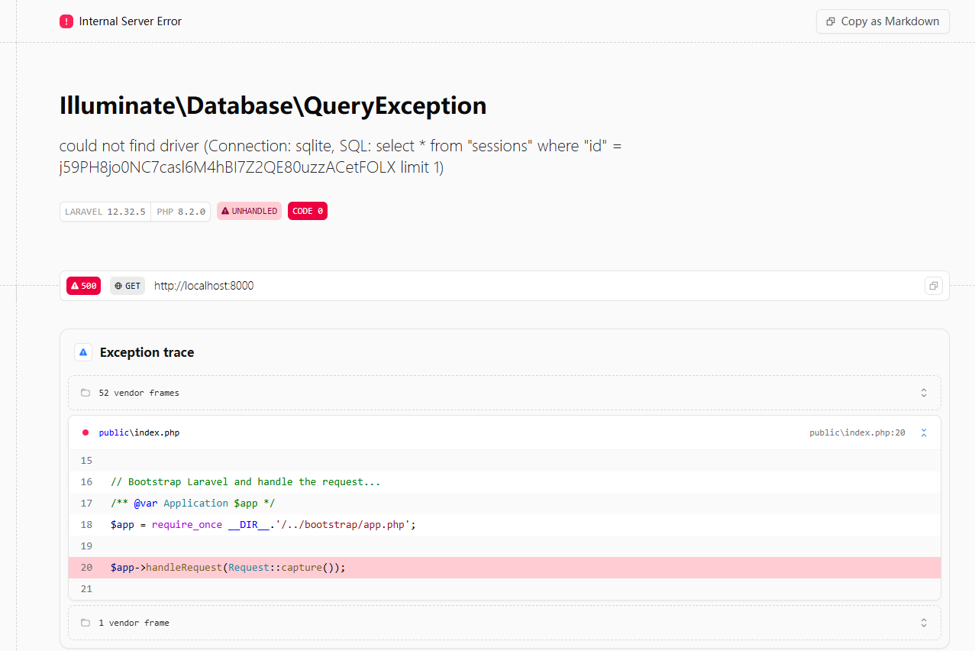This screenshot has width=975, height=651.
Task: Copy the request URL with the copy icon
Action: 933,286
